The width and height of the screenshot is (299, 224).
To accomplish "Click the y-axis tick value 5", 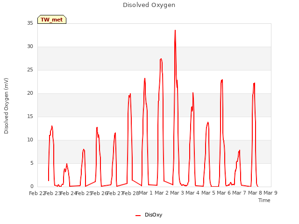I will pos(32,163).
